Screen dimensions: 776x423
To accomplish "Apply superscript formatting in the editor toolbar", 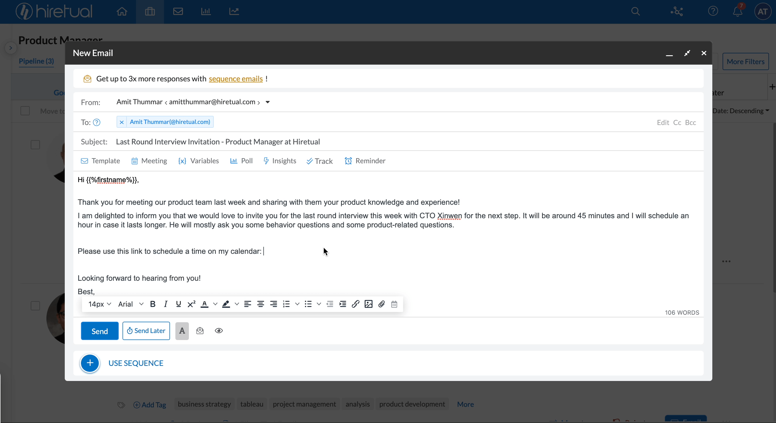I will [x=191, y=304].
